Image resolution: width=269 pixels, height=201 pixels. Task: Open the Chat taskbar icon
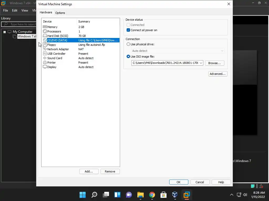[x=129, y=195]
